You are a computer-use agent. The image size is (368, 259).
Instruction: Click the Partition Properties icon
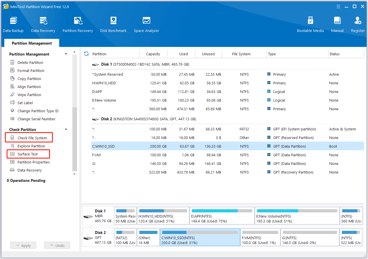[12, 162]
